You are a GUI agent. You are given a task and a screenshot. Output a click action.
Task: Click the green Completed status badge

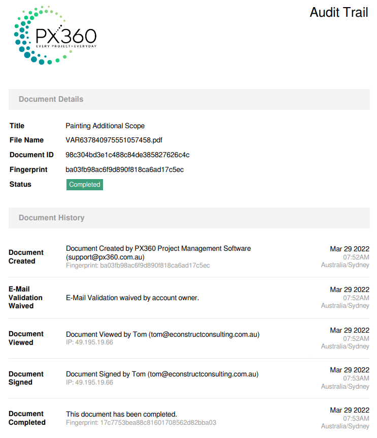point(85,185)
